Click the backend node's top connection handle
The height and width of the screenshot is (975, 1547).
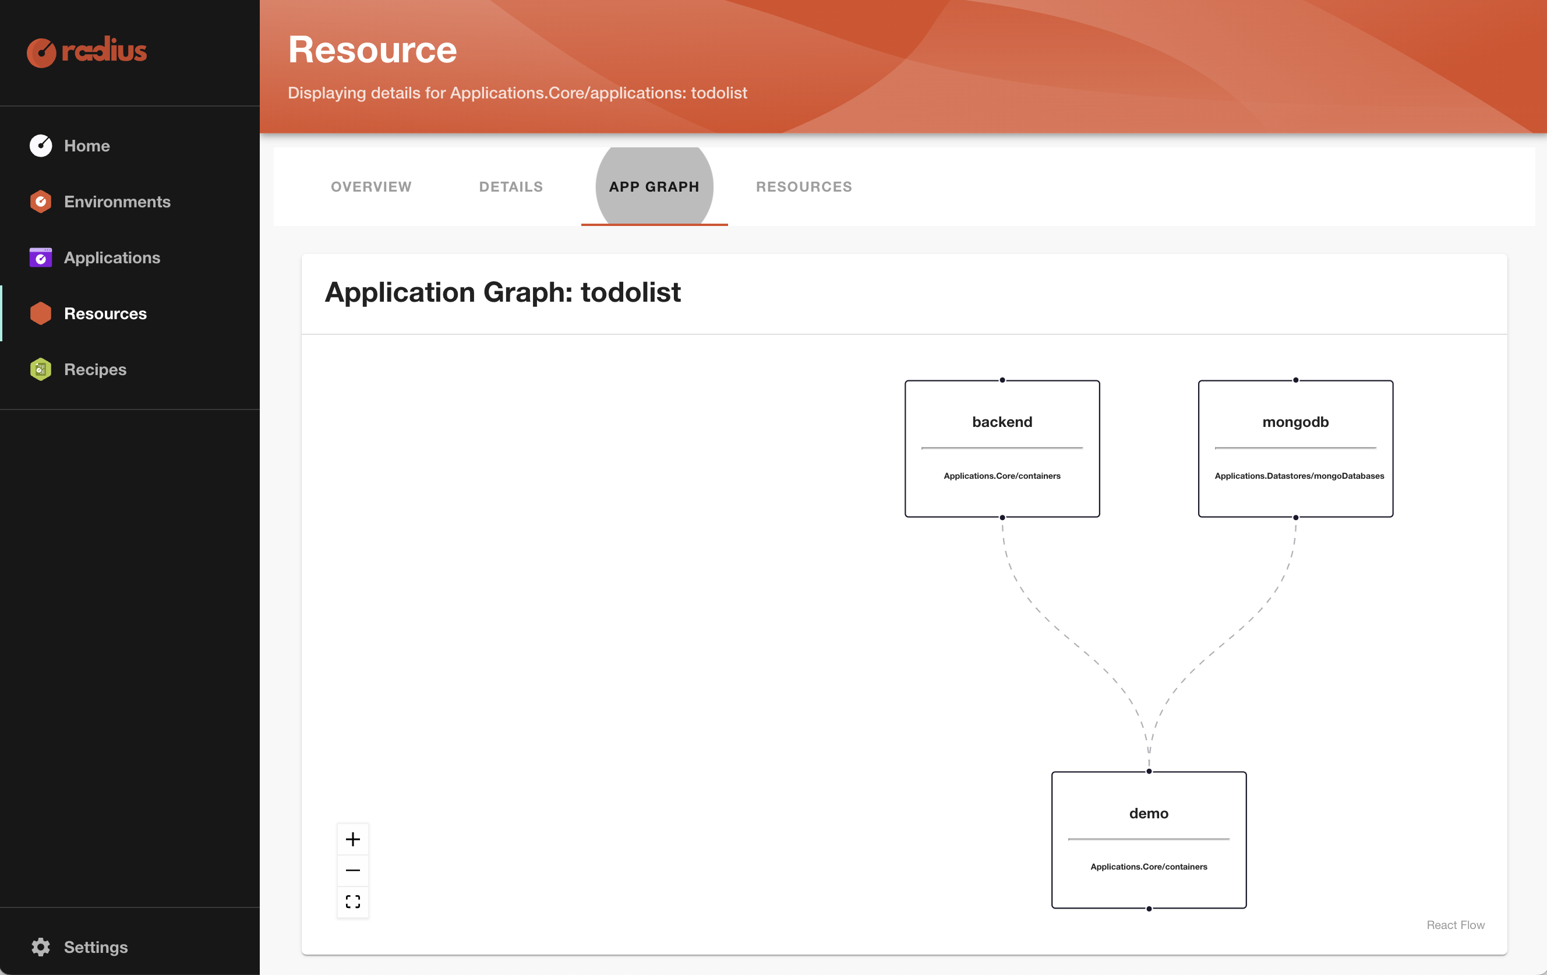pos(1002,380)
